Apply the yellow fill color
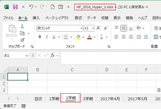 [78, 37]
